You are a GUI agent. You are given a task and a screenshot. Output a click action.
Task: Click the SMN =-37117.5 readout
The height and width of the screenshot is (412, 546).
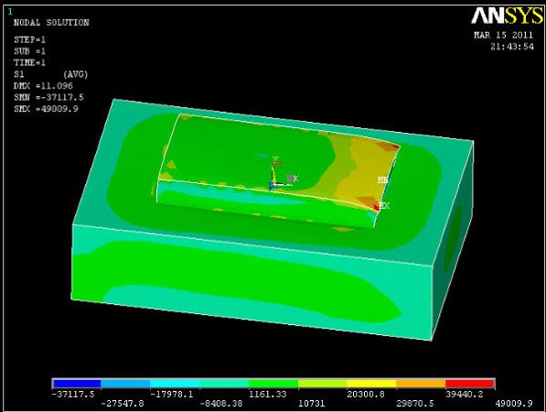[48, 97]
